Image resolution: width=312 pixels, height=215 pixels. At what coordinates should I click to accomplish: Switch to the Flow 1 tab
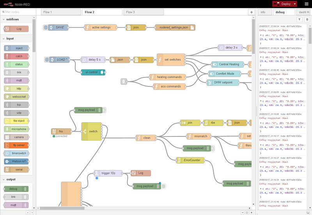[x=61, y=12]
